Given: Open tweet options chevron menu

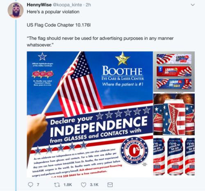Looking at the screenshot, I should click(193, 5).
